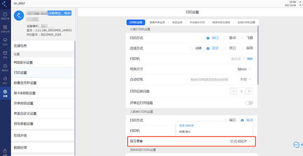This screenshot has width=303, height=156.
Task: Click the blue store avatar icon
Action: [x=19, y=16]
